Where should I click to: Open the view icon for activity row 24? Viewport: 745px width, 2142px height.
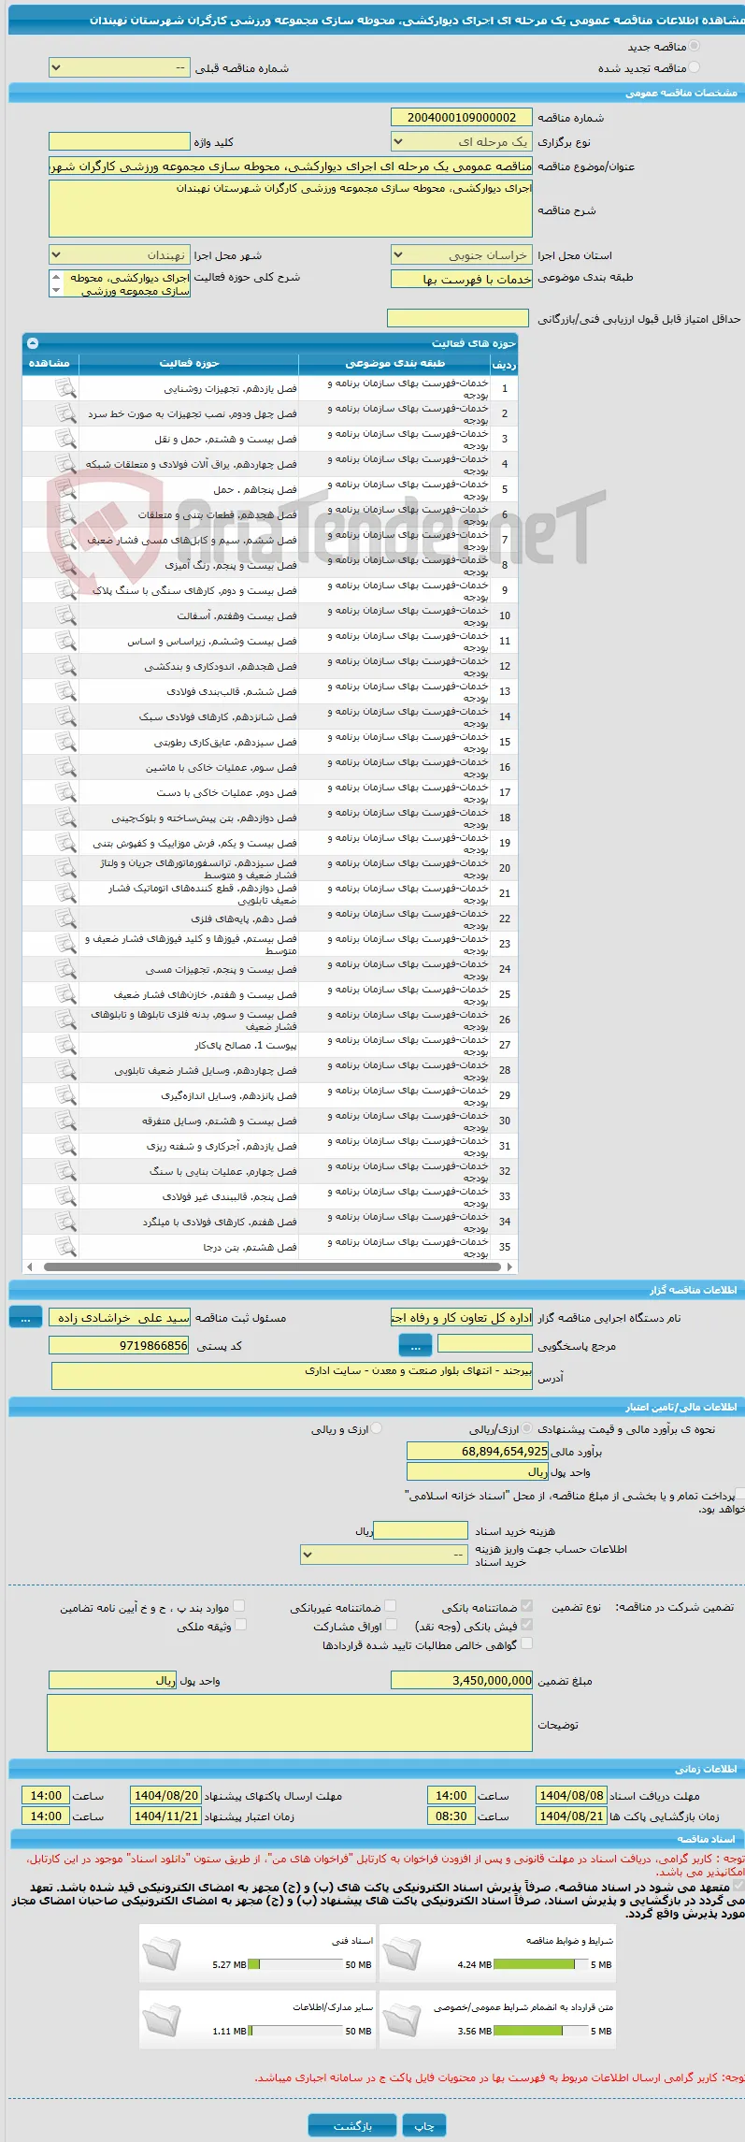[x=65, y=969]
